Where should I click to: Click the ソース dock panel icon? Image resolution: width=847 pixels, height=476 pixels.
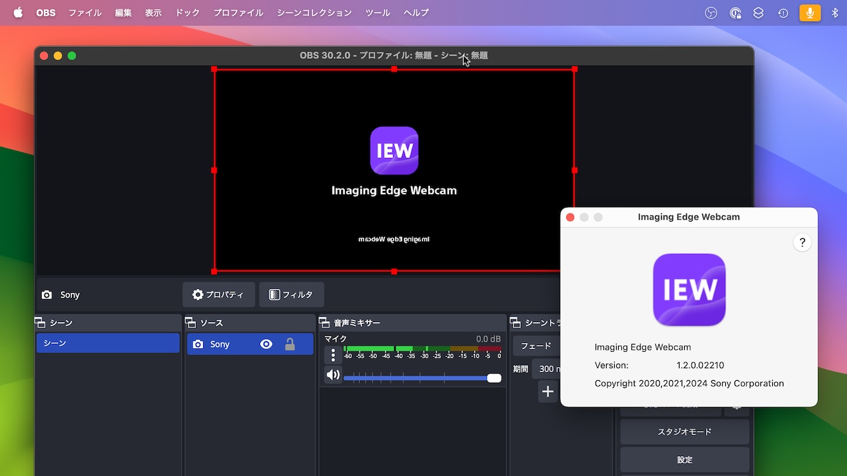191,323
